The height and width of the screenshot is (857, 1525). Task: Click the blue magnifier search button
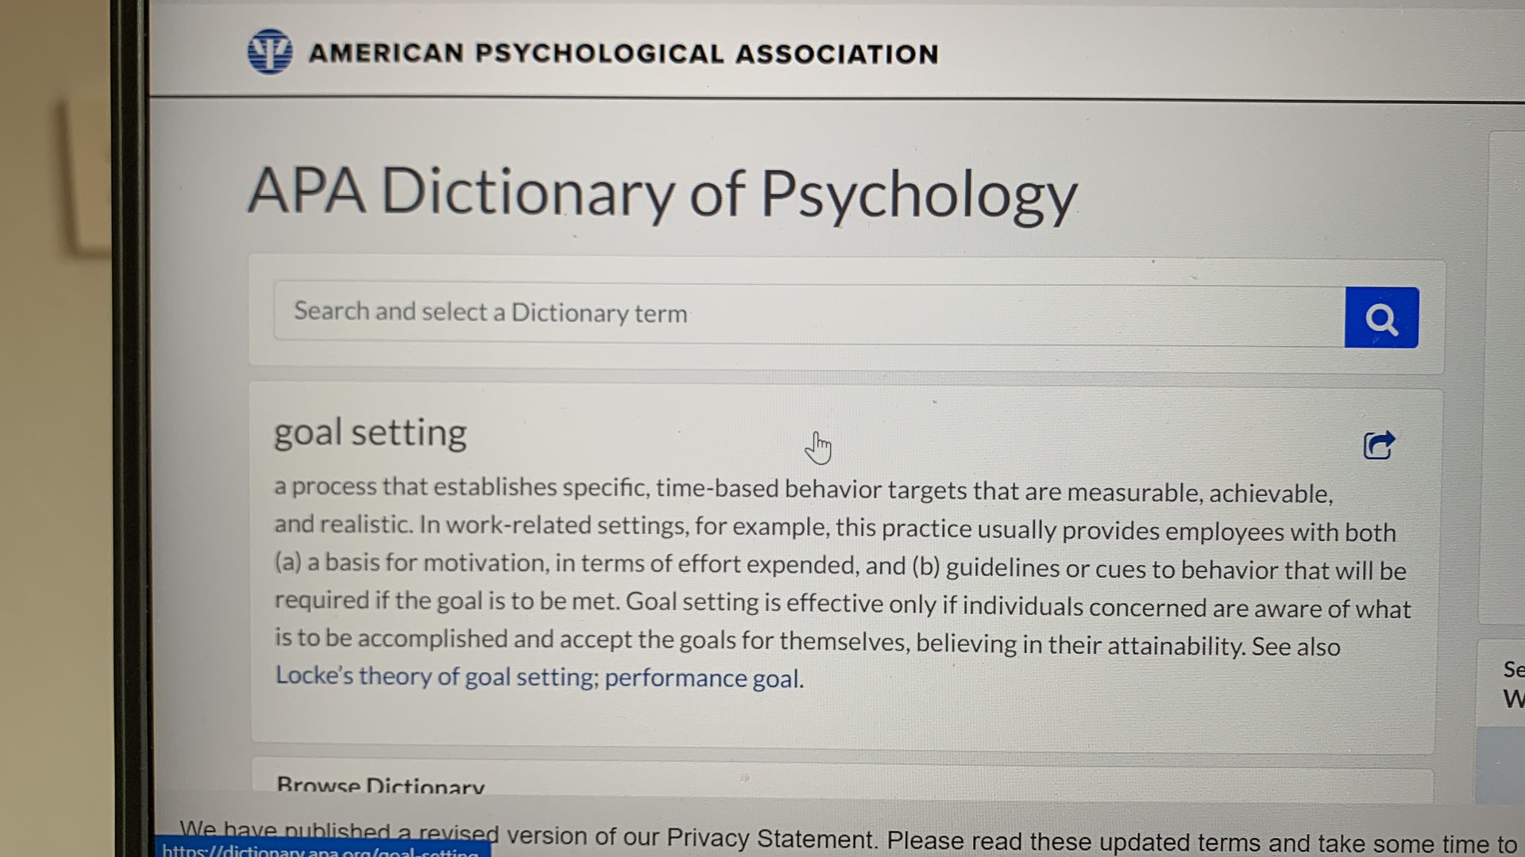click(1381, 317)
